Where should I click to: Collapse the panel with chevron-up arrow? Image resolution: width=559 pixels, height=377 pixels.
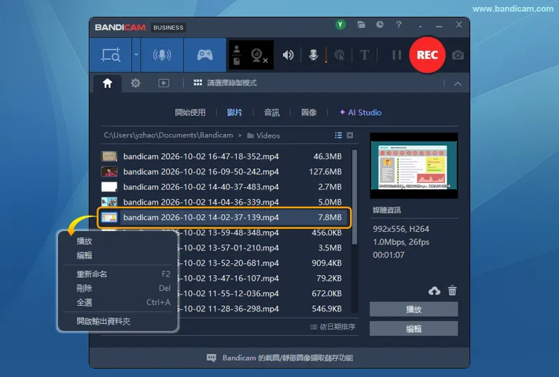pyautogui.click(x=458, y=84)
